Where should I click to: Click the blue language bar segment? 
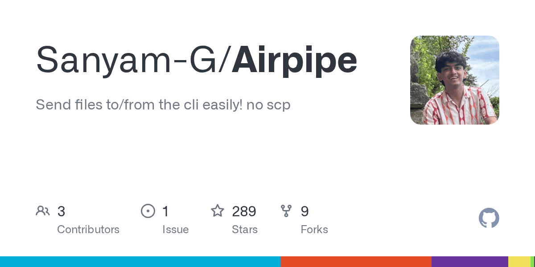coord(140,262)
